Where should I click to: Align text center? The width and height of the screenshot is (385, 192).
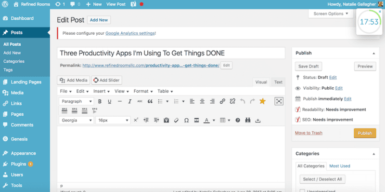click(202, 101)
